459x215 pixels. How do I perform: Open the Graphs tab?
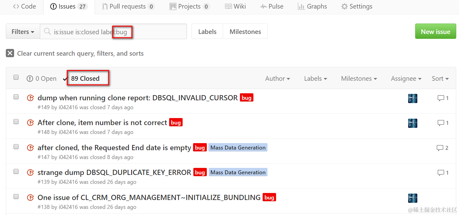click(312, 6)
